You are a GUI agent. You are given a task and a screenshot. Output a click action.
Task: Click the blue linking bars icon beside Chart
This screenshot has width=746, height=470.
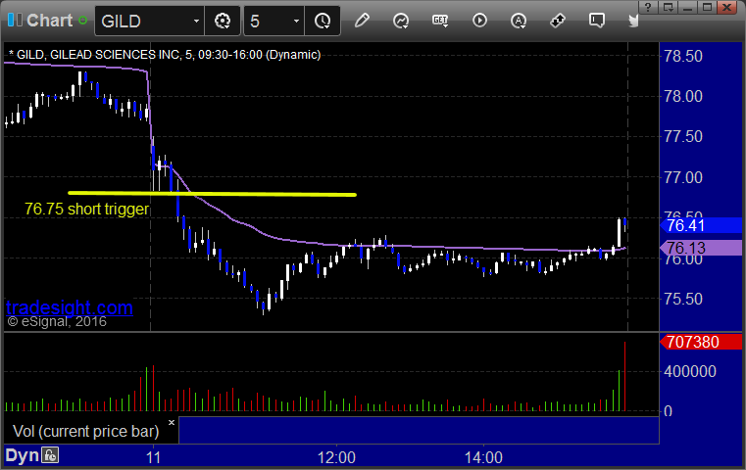pyautogui.click(x=15, y=21)
